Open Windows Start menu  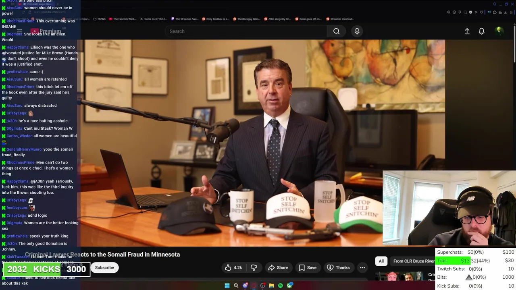[x=227, y=286]
